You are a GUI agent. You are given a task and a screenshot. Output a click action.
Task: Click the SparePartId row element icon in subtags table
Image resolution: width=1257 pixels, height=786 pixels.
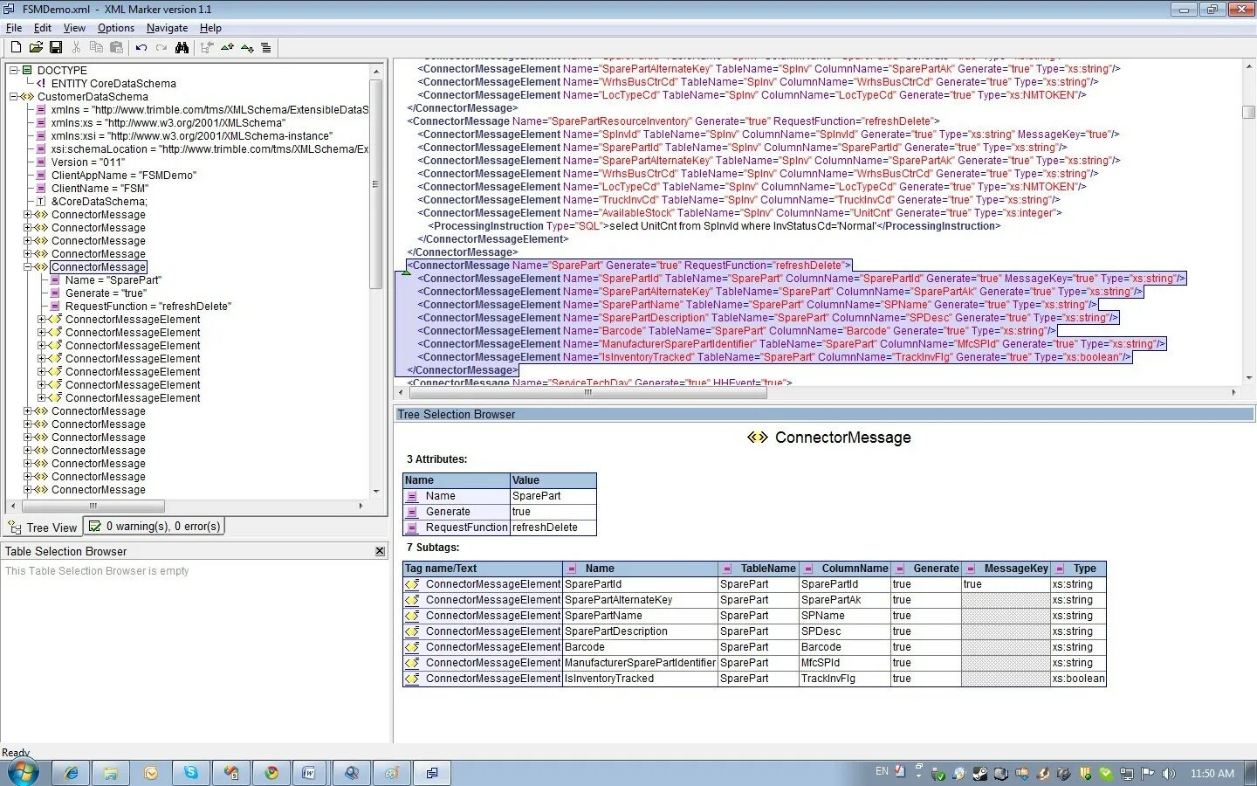tap(412, 584)
